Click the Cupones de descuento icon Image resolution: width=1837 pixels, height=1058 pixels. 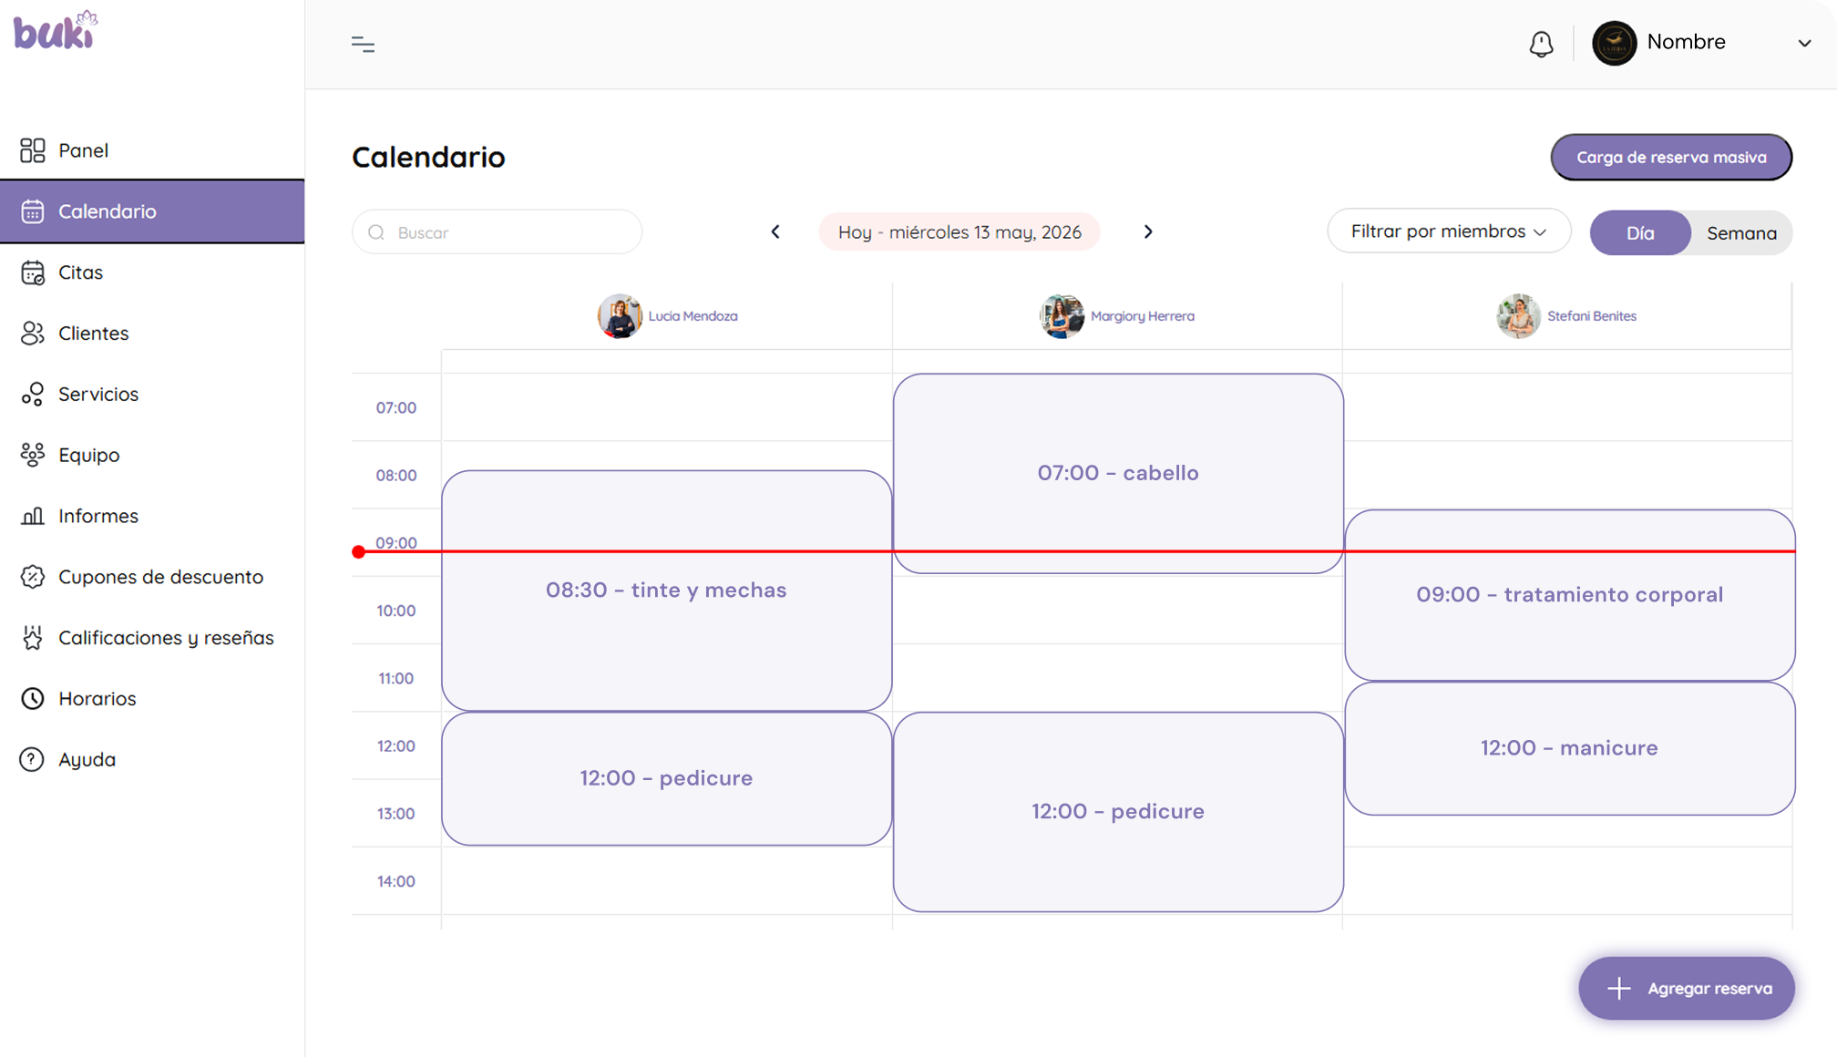pyautogui.click(x=33, y=577)
